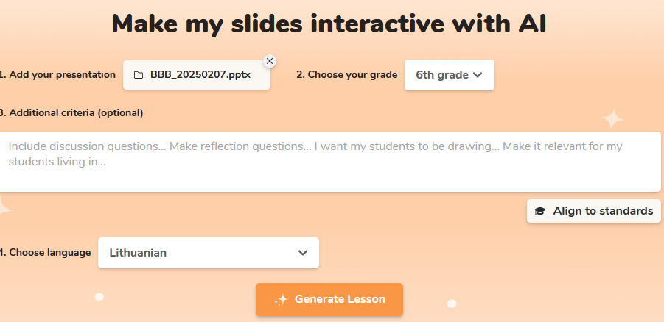Open the Lithuanian language dropdown
The width and height of the screenshot is (664, 322).
[208, 252]
